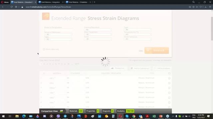The image size is (213, 119).
Task: Click the orange Search button
Action: tap(157, 50)
